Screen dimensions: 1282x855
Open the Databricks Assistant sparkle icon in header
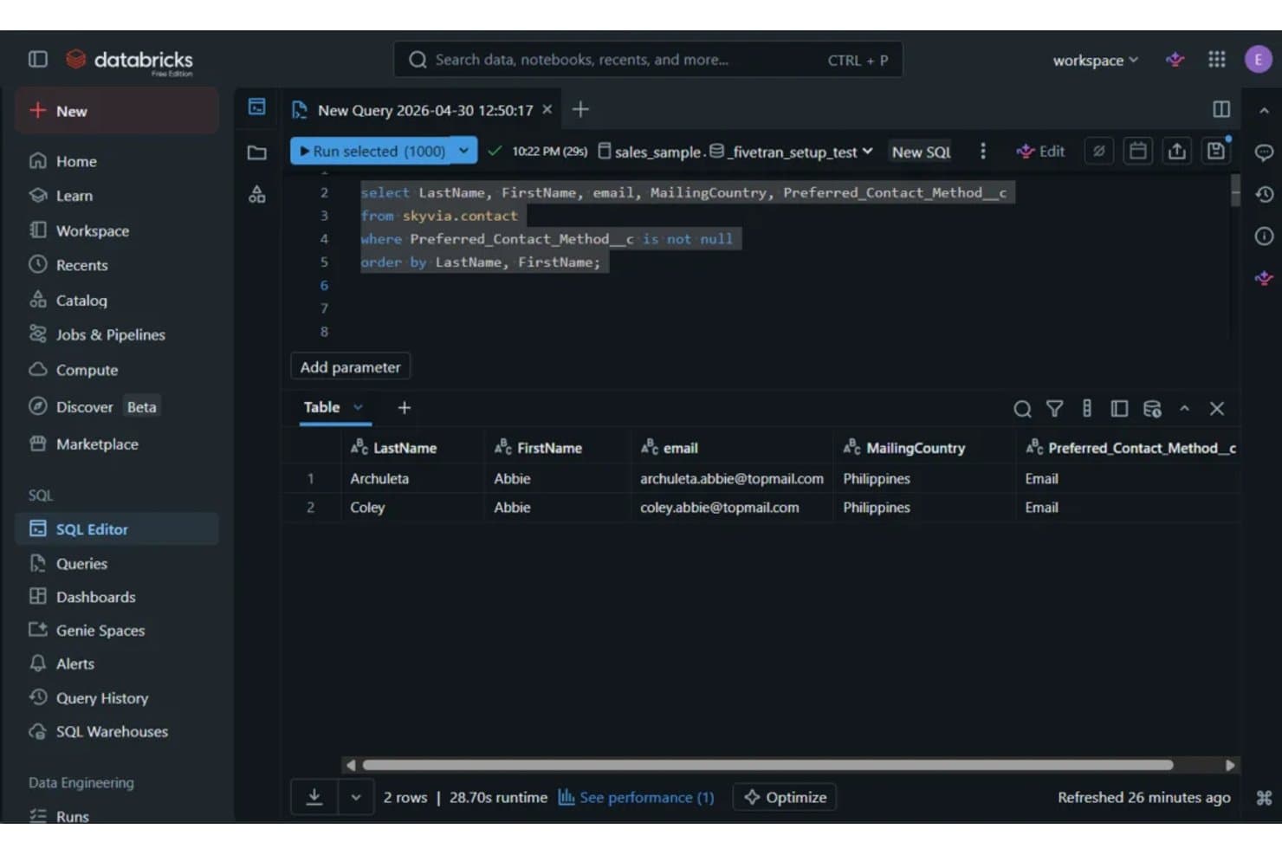point(1175,60)
